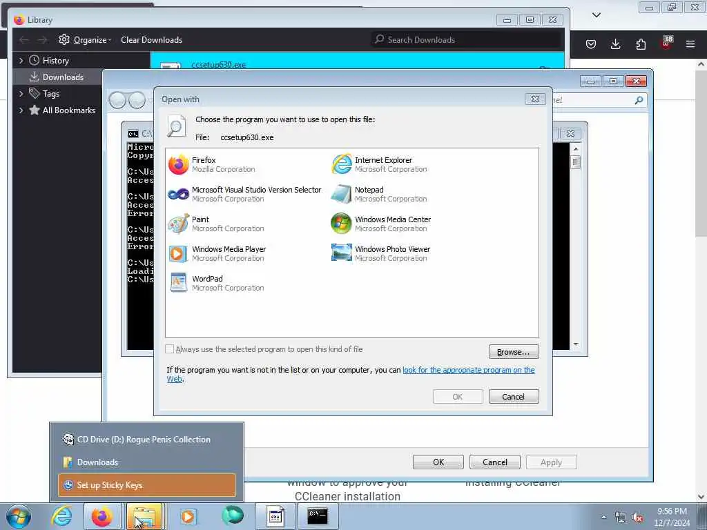Image resolution: width=707 pixels, height=530 pixels.
Task: Open the batch script window taskbar icon
Action: (x=275, y=516)
